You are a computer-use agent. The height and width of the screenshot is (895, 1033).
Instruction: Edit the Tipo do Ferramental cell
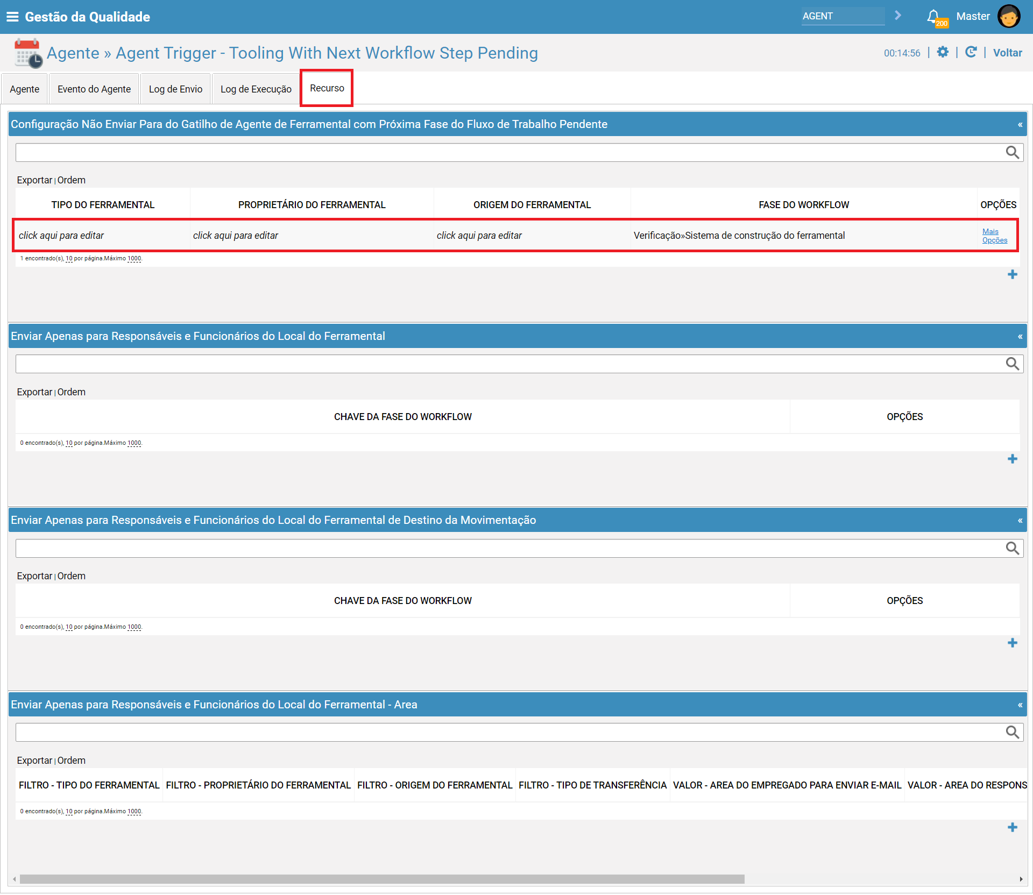pyautogui.click(x=102, y=236)
